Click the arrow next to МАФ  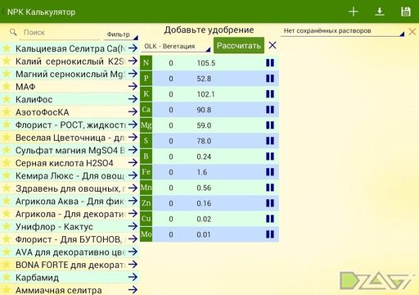tap(133, 86)
